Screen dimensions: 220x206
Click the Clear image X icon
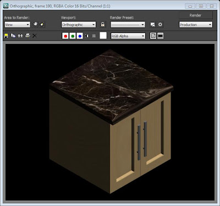[35, 36]
